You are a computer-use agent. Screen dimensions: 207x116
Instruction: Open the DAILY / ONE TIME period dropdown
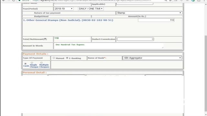(91, 9)
